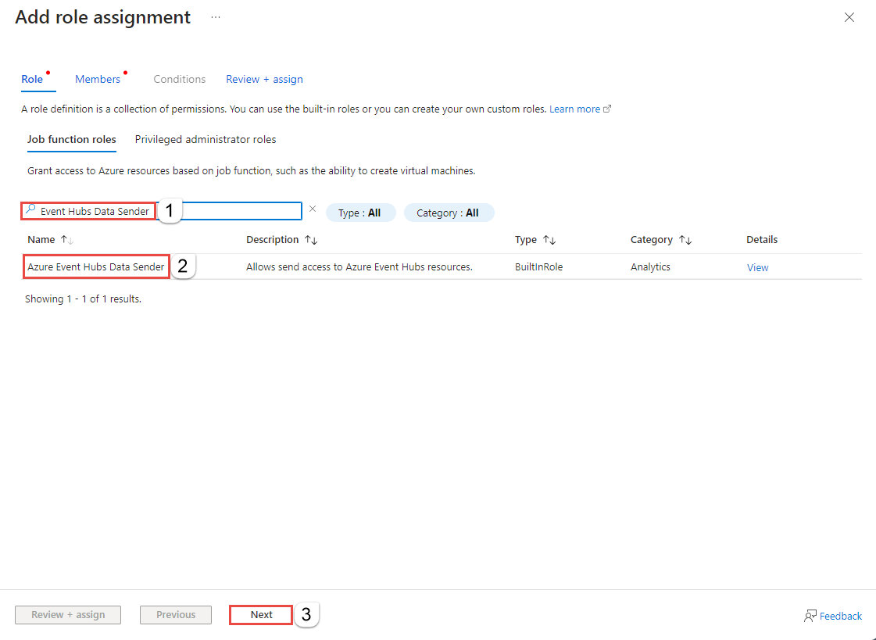
Task: Click 'Showing 1 - 1 of 1 results' text
Action: [x=84, y=299]
